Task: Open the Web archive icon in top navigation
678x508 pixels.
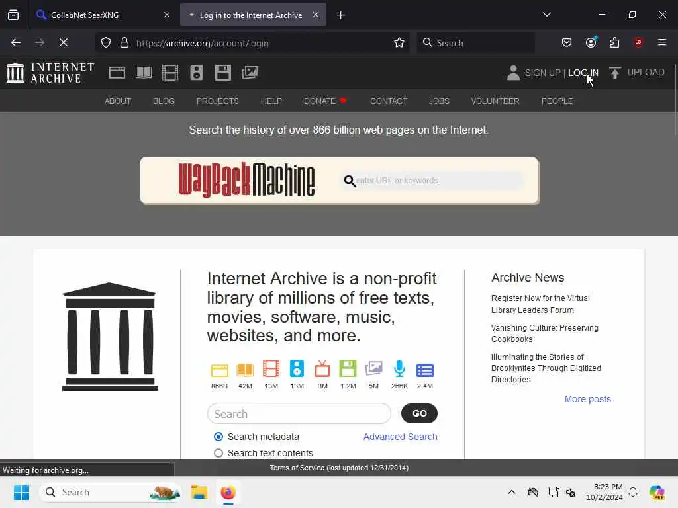Action: (117, 73)
